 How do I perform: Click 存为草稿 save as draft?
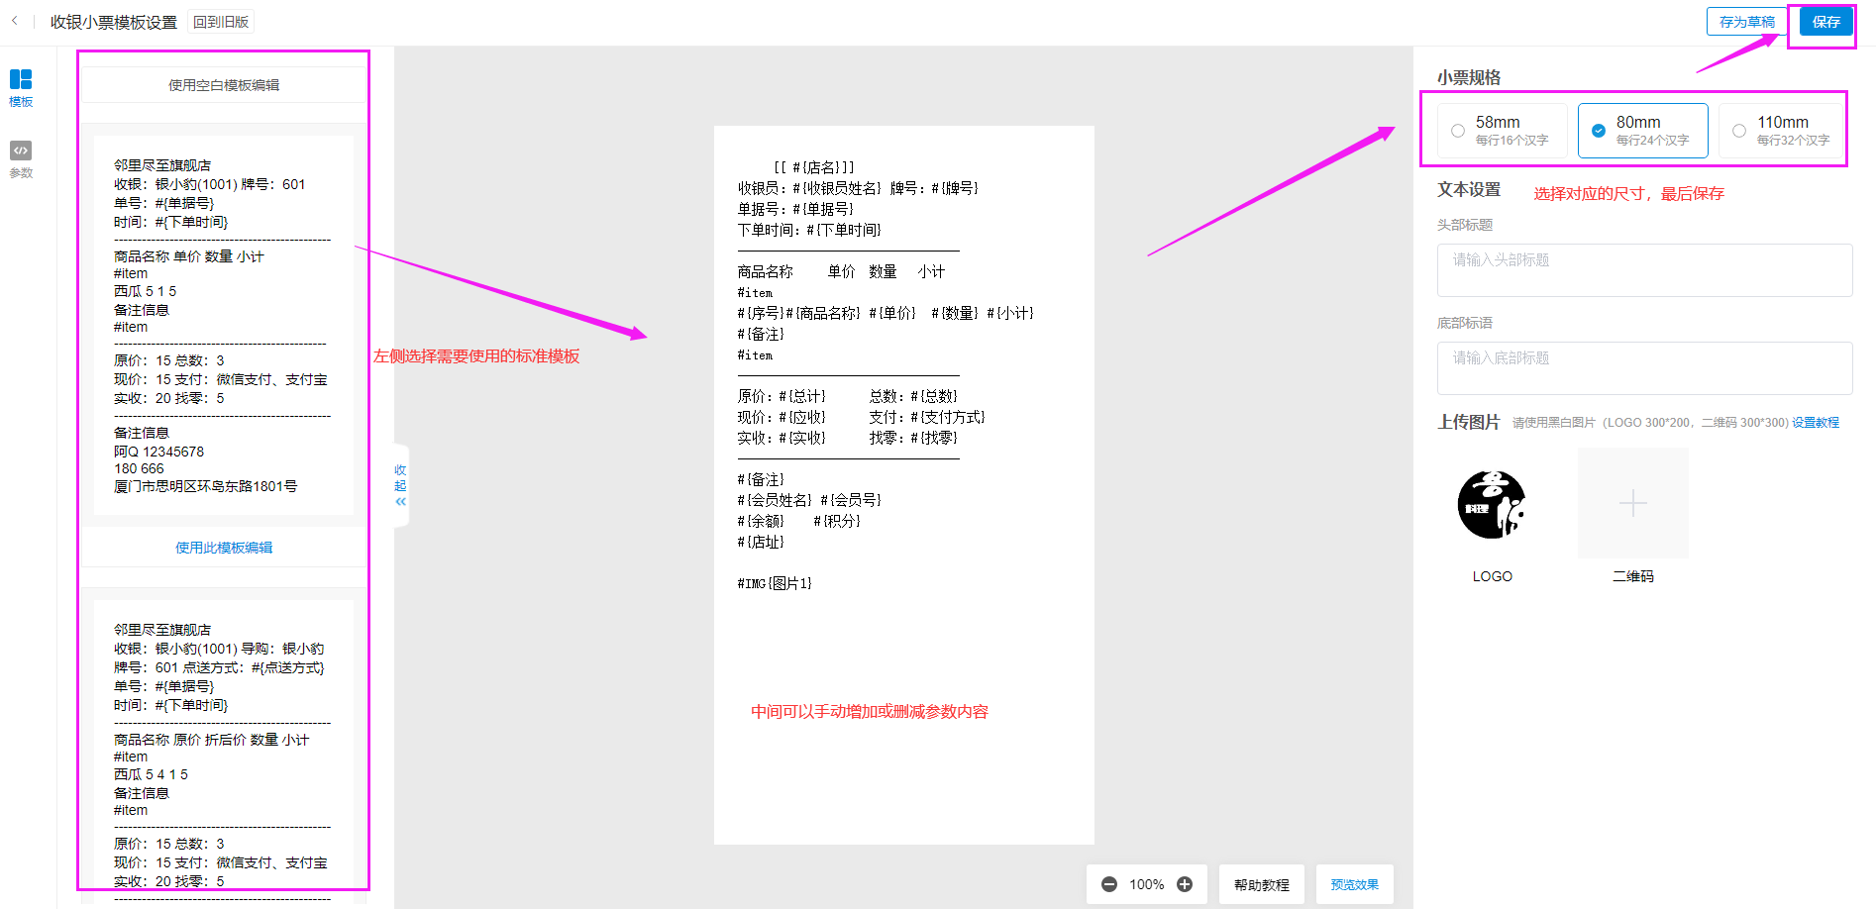point(1746,22)
